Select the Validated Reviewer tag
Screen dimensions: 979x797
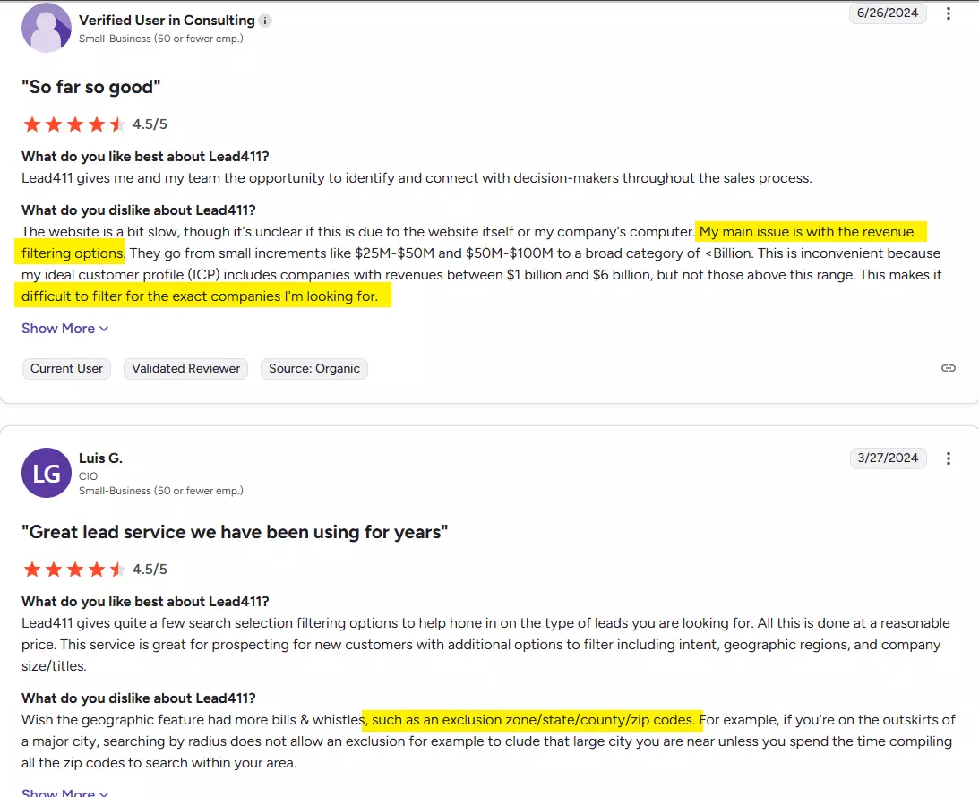(x=186, y=368)
